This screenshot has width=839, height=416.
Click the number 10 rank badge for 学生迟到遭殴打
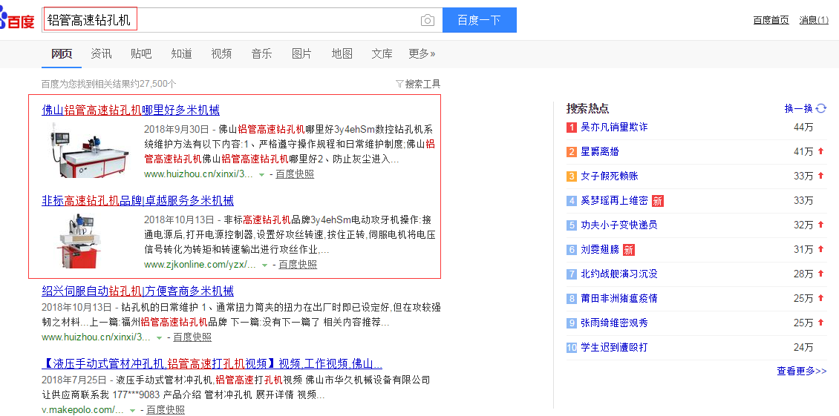pos(572,348)
